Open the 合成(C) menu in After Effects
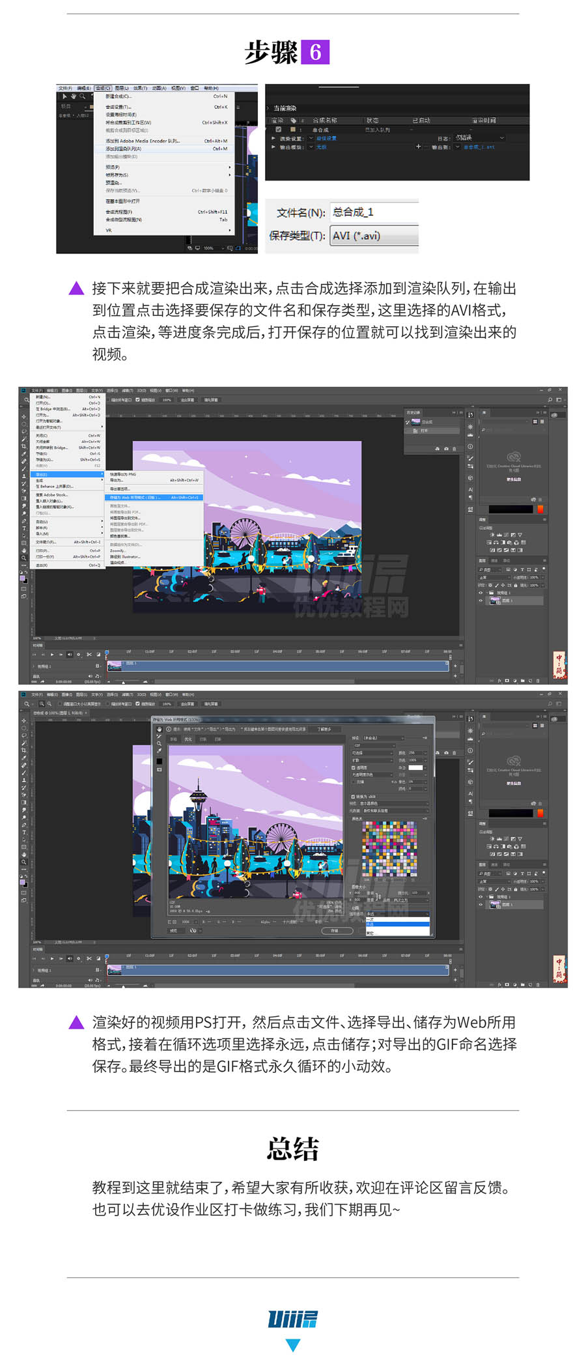This screenshot has width=586, height=1368. click(x=103, y=88)
